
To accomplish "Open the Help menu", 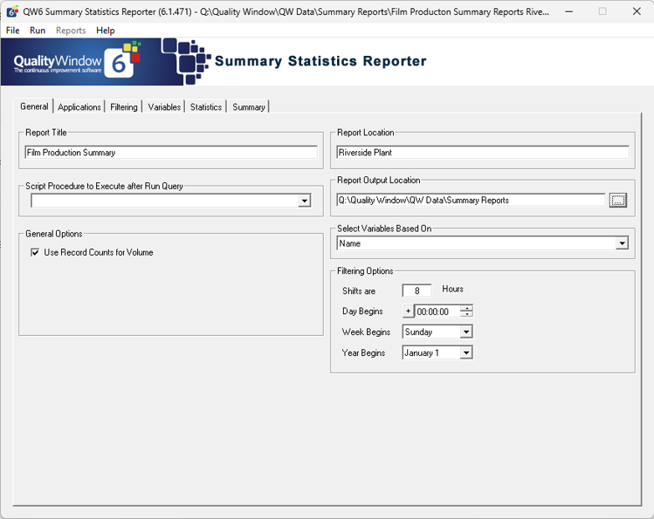I will (105, 30).
